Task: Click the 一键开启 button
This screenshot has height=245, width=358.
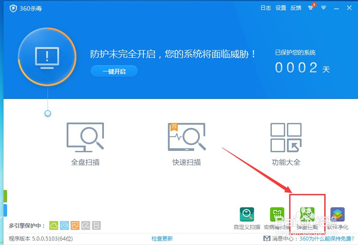Action: click(114, 71)
